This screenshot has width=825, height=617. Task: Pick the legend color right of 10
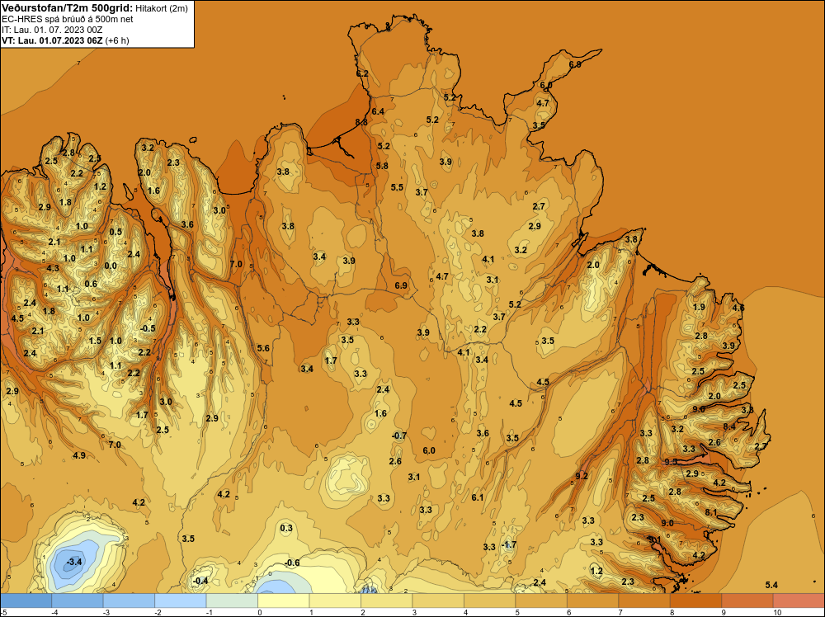[x=799, y=601]
